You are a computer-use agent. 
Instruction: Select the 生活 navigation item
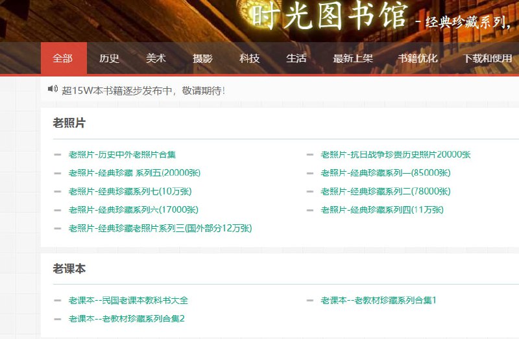click(x=296, y=58)
